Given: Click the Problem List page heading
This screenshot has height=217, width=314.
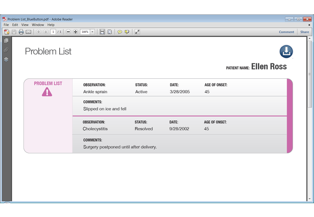Looking at the screenshot, I should pos(48,51).
